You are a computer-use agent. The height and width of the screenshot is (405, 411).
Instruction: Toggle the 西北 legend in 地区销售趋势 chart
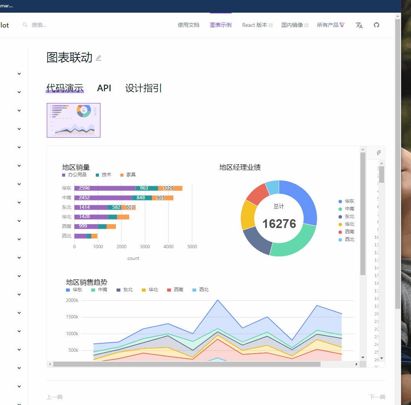click(200, 290)
